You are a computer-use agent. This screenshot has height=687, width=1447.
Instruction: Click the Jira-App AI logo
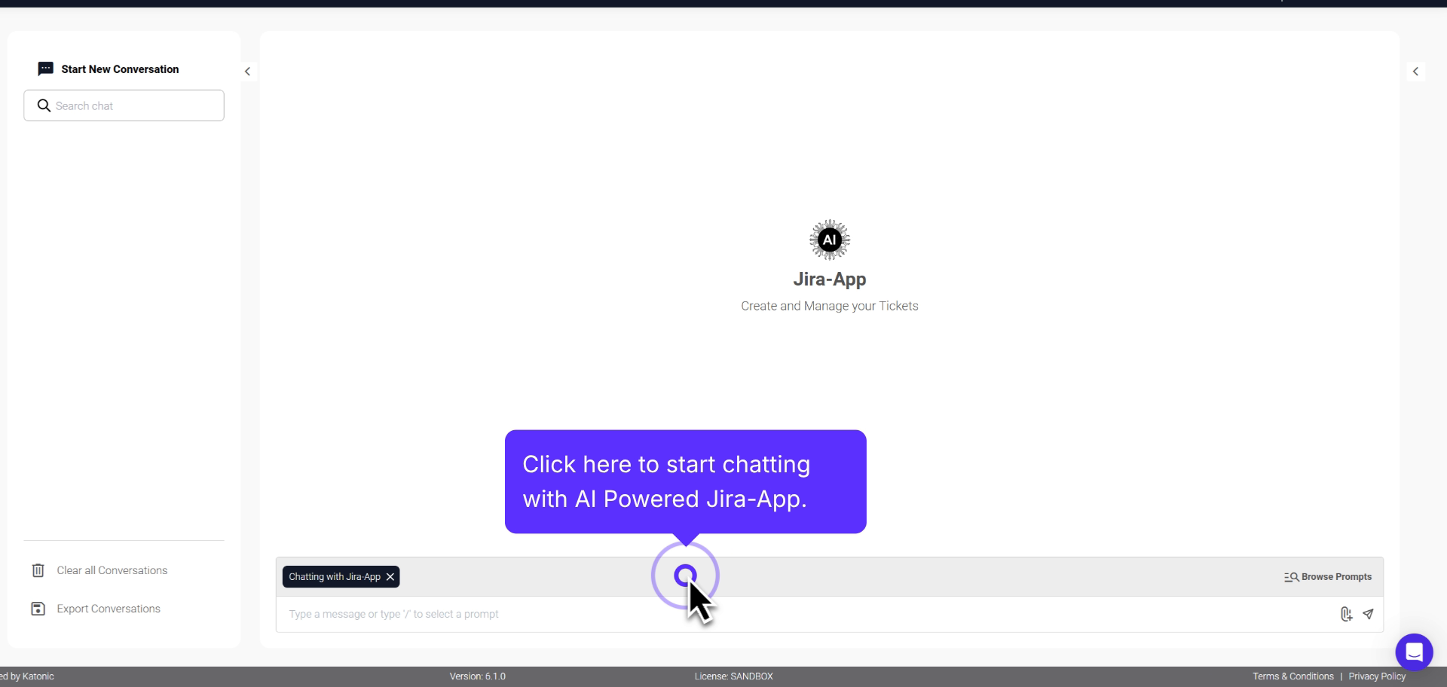point(829,240)
